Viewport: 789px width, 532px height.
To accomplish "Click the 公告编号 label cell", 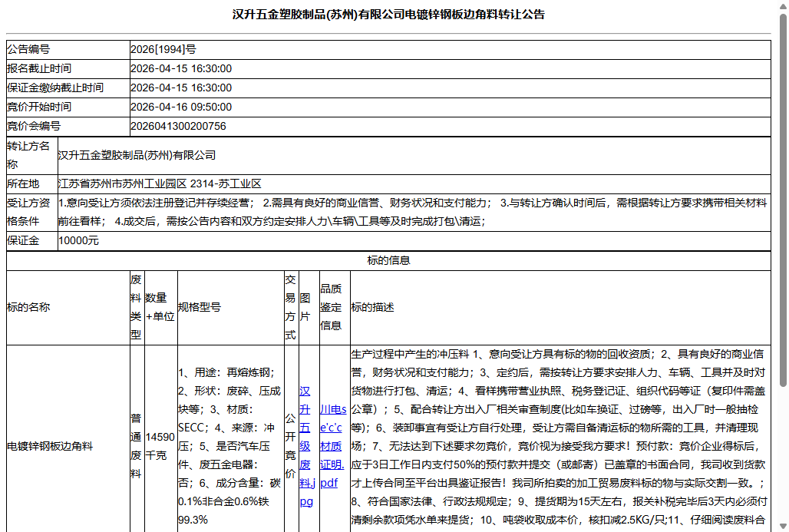I will (x=68, y=49).
